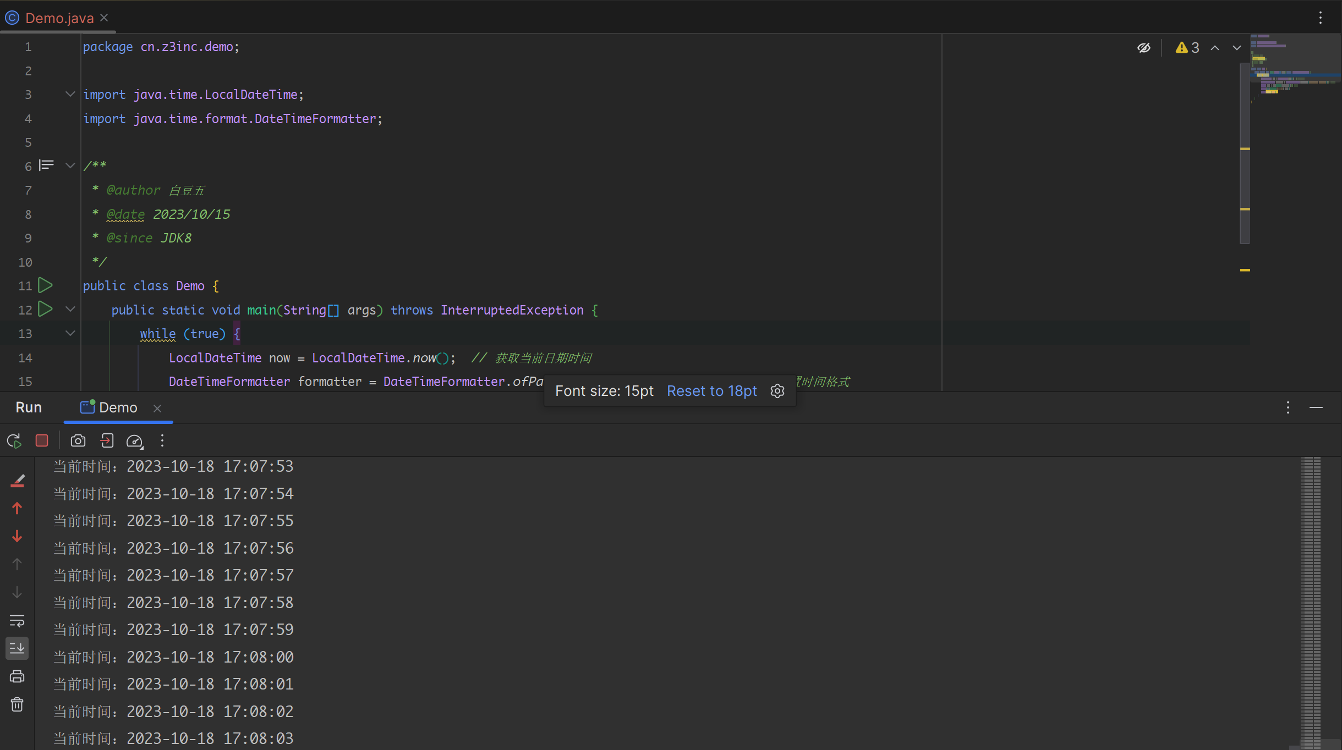The width and height of the screenshot is (1342, 750).
Task: Click the grey up arrow icon
Action: coord(17,564)
